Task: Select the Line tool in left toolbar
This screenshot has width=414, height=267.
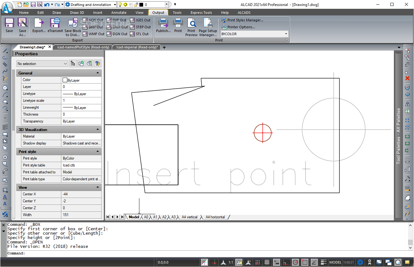Action: coord(5,51)
